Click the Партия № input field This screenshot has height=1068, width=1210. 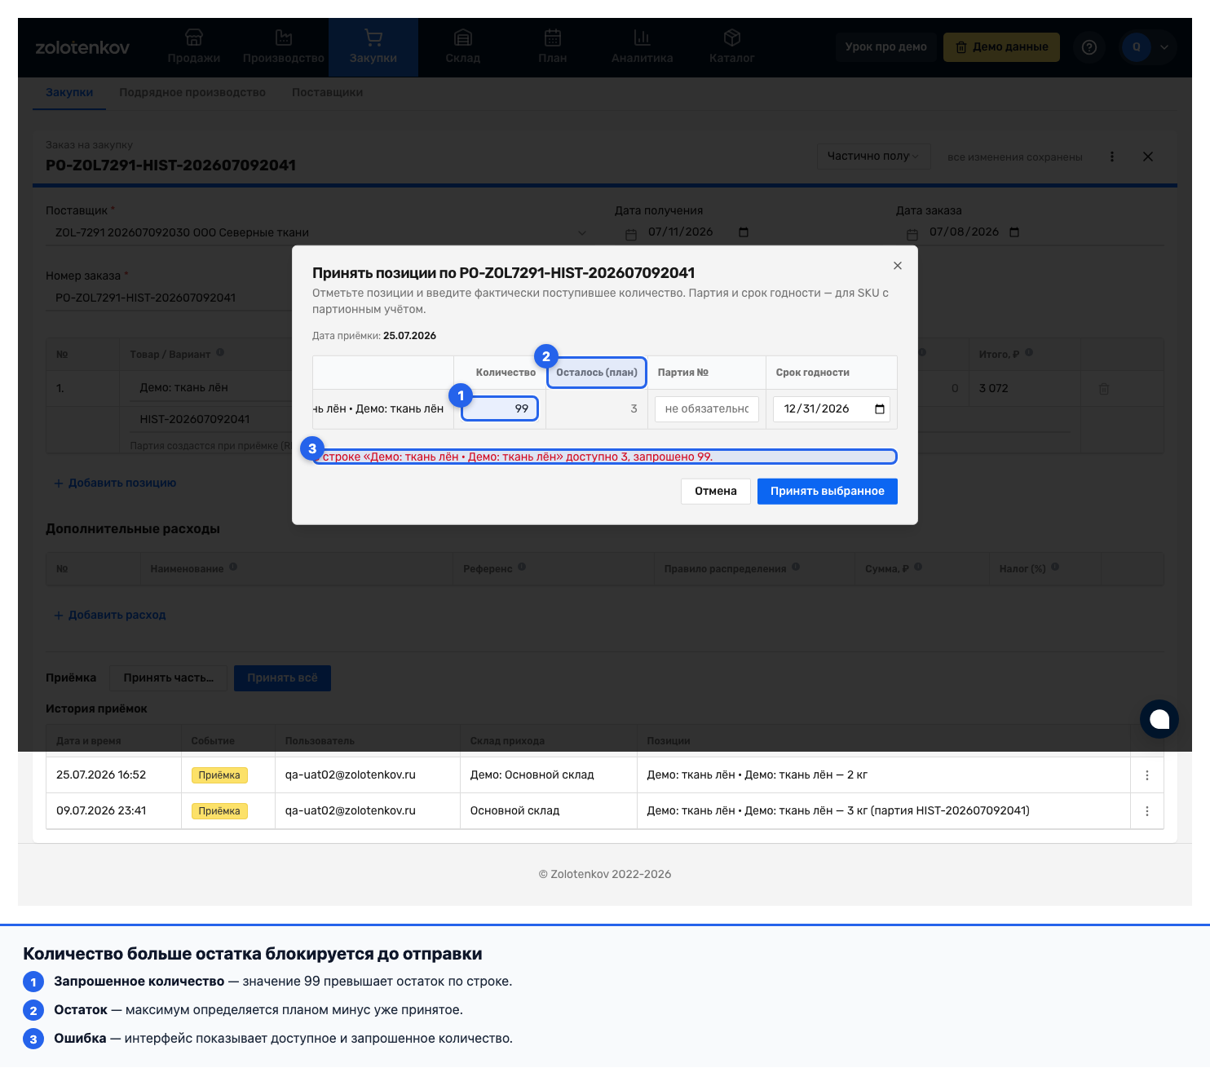click(707, 409)
